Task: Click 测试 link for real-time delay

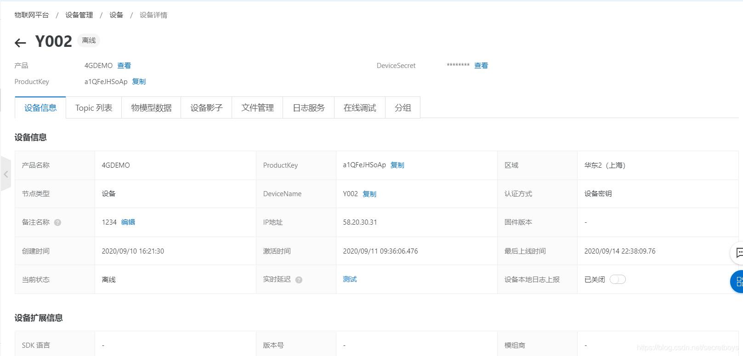Action: pyautogui.click(x=350, y=279)
